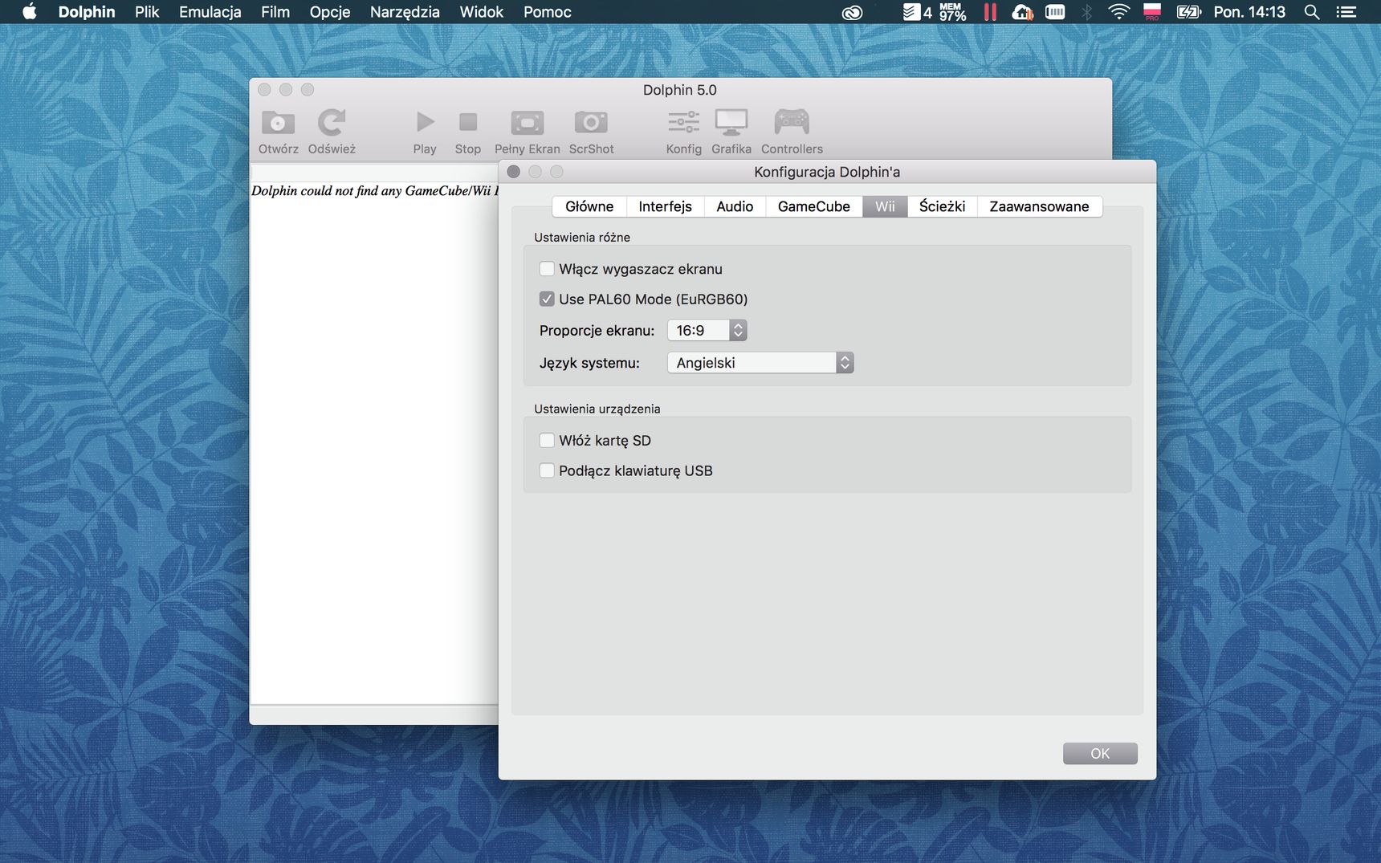Click the memory chip menu bar icon
Screen dimensions: 1381x863
(x=1055, y=12)
